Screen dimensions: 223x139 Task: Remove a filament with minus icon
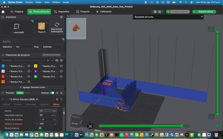[x=52, y=61]
